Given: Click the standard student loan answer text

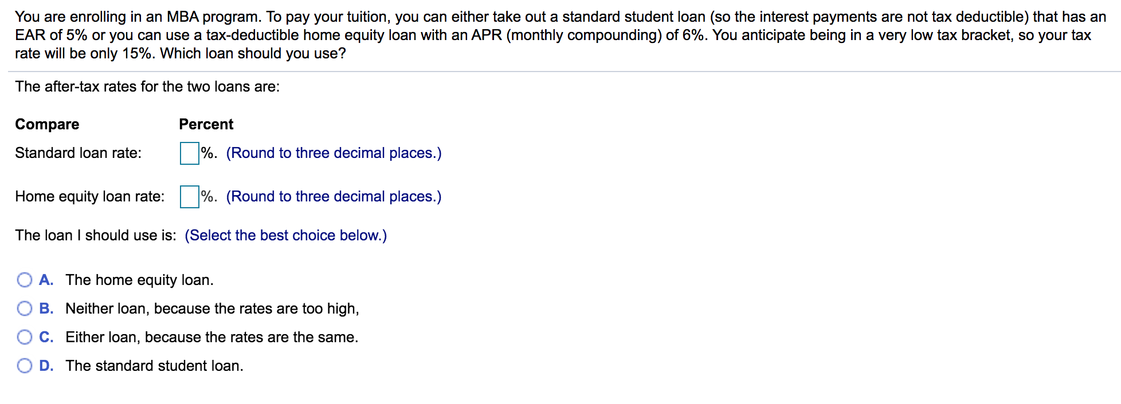Looking at the screenshot, I should click(155, 365).
